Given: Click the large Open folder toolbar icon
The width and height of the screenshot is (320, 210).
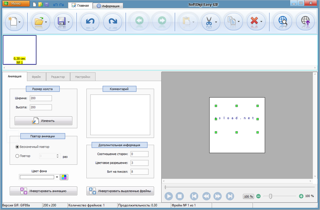Looking at the screenshot, I should 39,22.
